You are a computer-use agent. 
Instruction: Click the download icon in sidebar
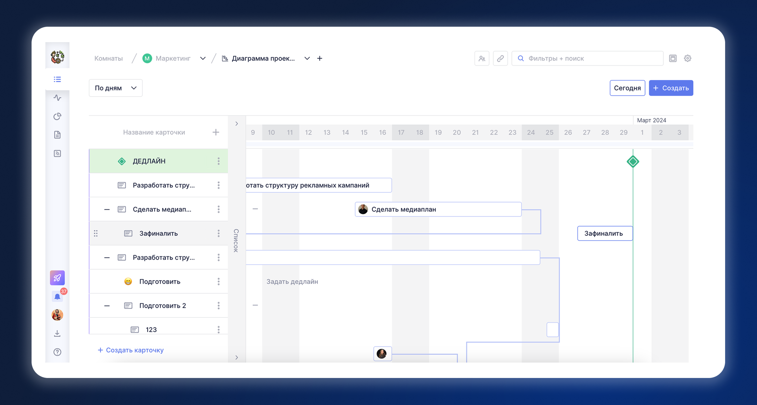click(57, 334)
